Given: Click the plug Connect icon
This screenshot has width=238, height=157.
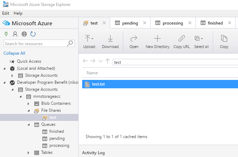Looking at the screenshot, I should click(x=6, y=34).
